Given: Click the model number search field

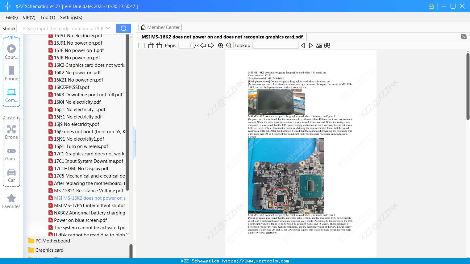Looking at the screenshot, I should click(63, 28).
